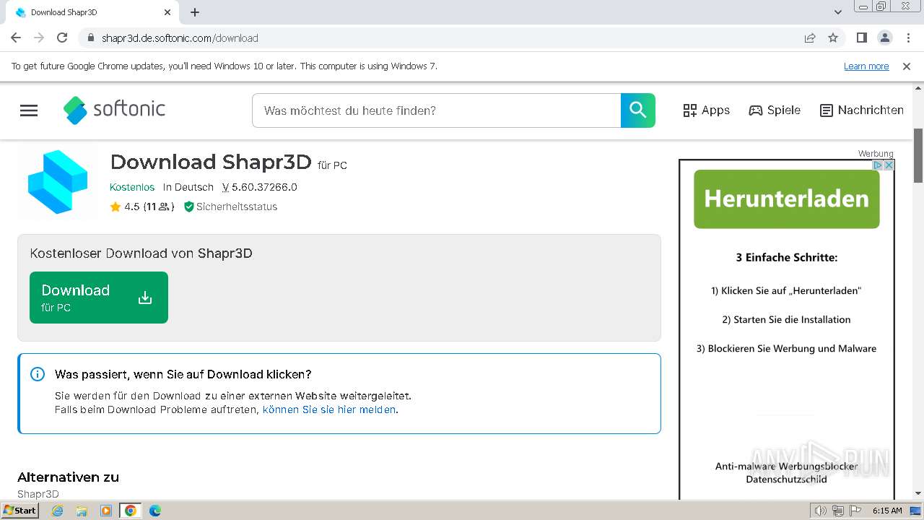Open the Chrome three-dot menu
Screen dimensions: 924x520
(908, 38)
